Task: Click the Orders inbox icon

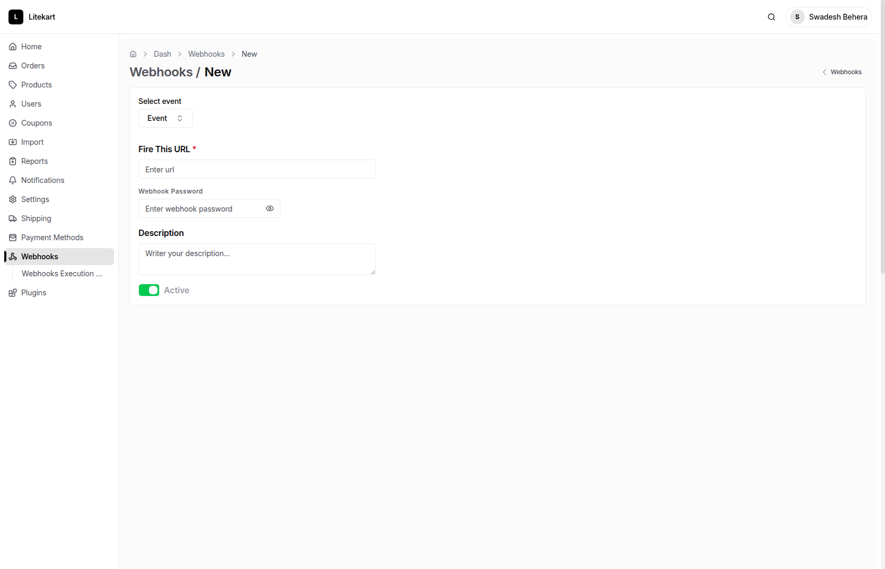Action: [13, 66]
